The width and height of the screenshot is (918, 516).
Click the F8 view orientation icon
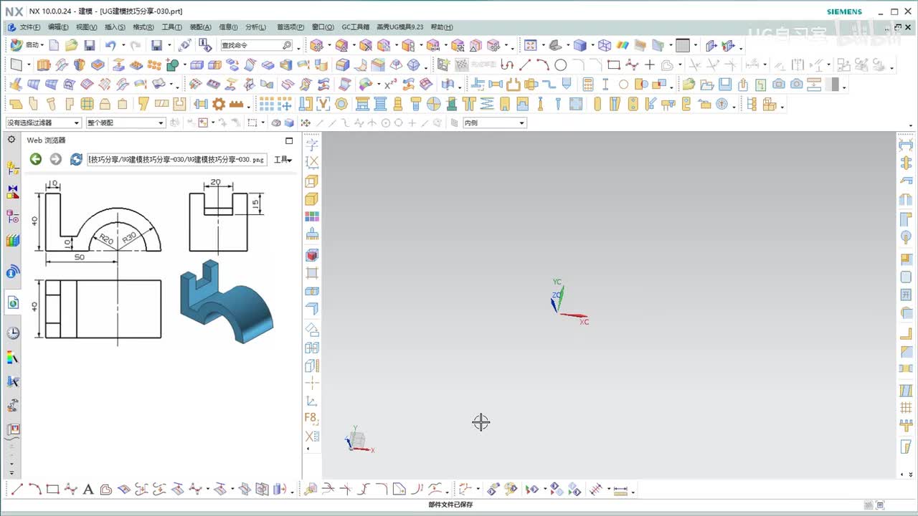(x=311, y=418)
